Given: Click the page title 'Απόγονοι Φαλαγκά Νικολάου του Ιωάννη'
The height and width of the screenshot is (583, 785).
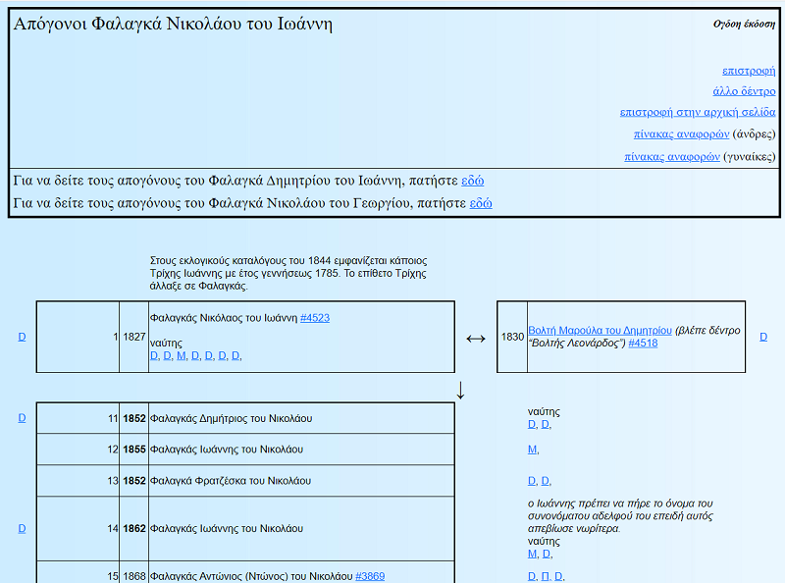Looking at the screenshot, I should [x=173, y=25].
